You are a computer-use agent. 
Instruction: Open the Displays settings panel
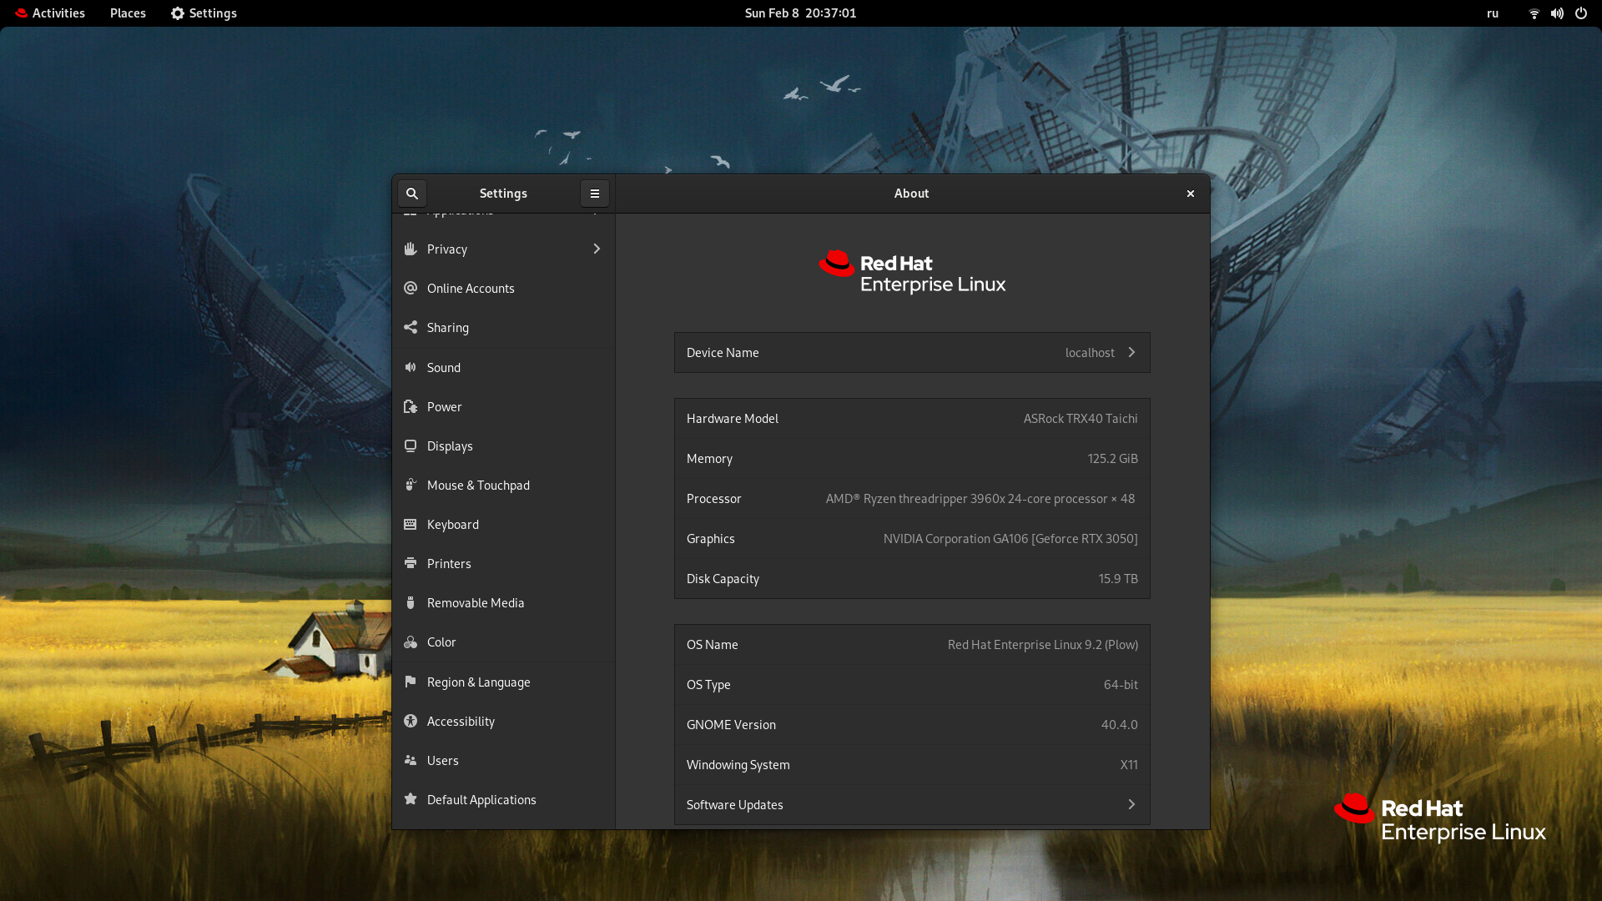(450, 446)
